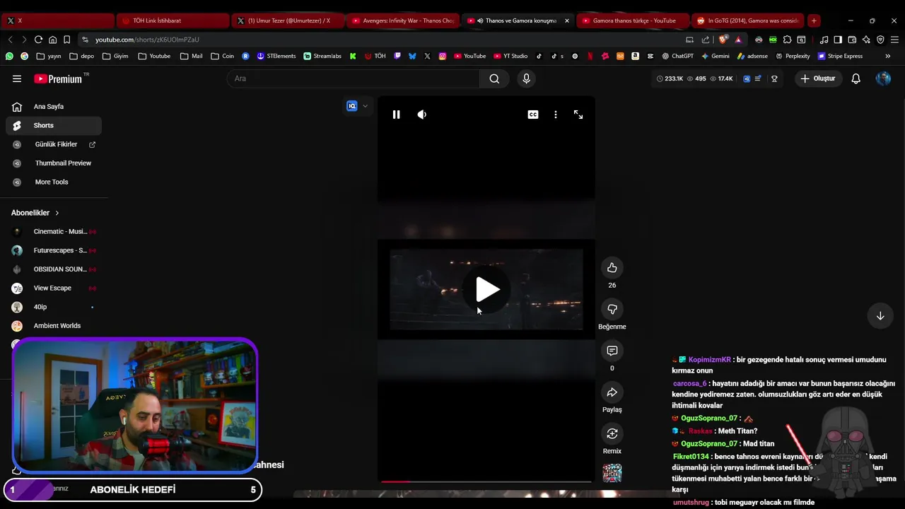Bookmark this page
The height and width of the screenshot is (509, 905).
click(66, 40)
